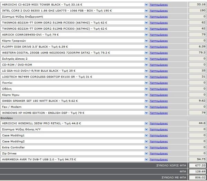Screen dimensions: 207x181
Task: Open Λεπτομέρειες link for SWEEX speakers
Action: click(159, 101)
